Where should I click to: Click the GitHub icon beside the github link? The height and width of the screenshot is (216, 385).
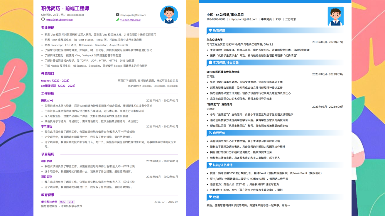[x=43, y=19]
